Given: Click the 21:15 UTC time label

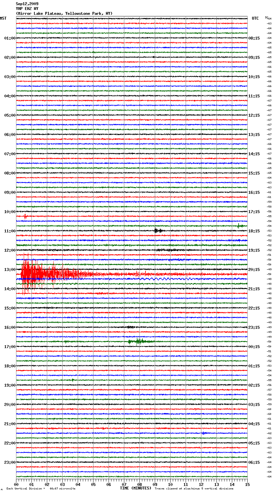Looking at the screenshot, I should click(x=254, y=289).
